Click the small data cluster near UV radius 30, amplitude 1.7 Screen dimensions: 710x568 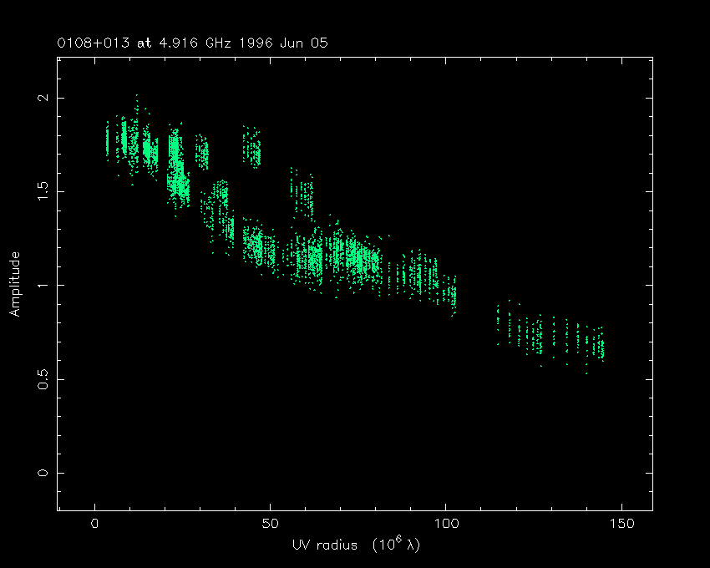point(201,152)
